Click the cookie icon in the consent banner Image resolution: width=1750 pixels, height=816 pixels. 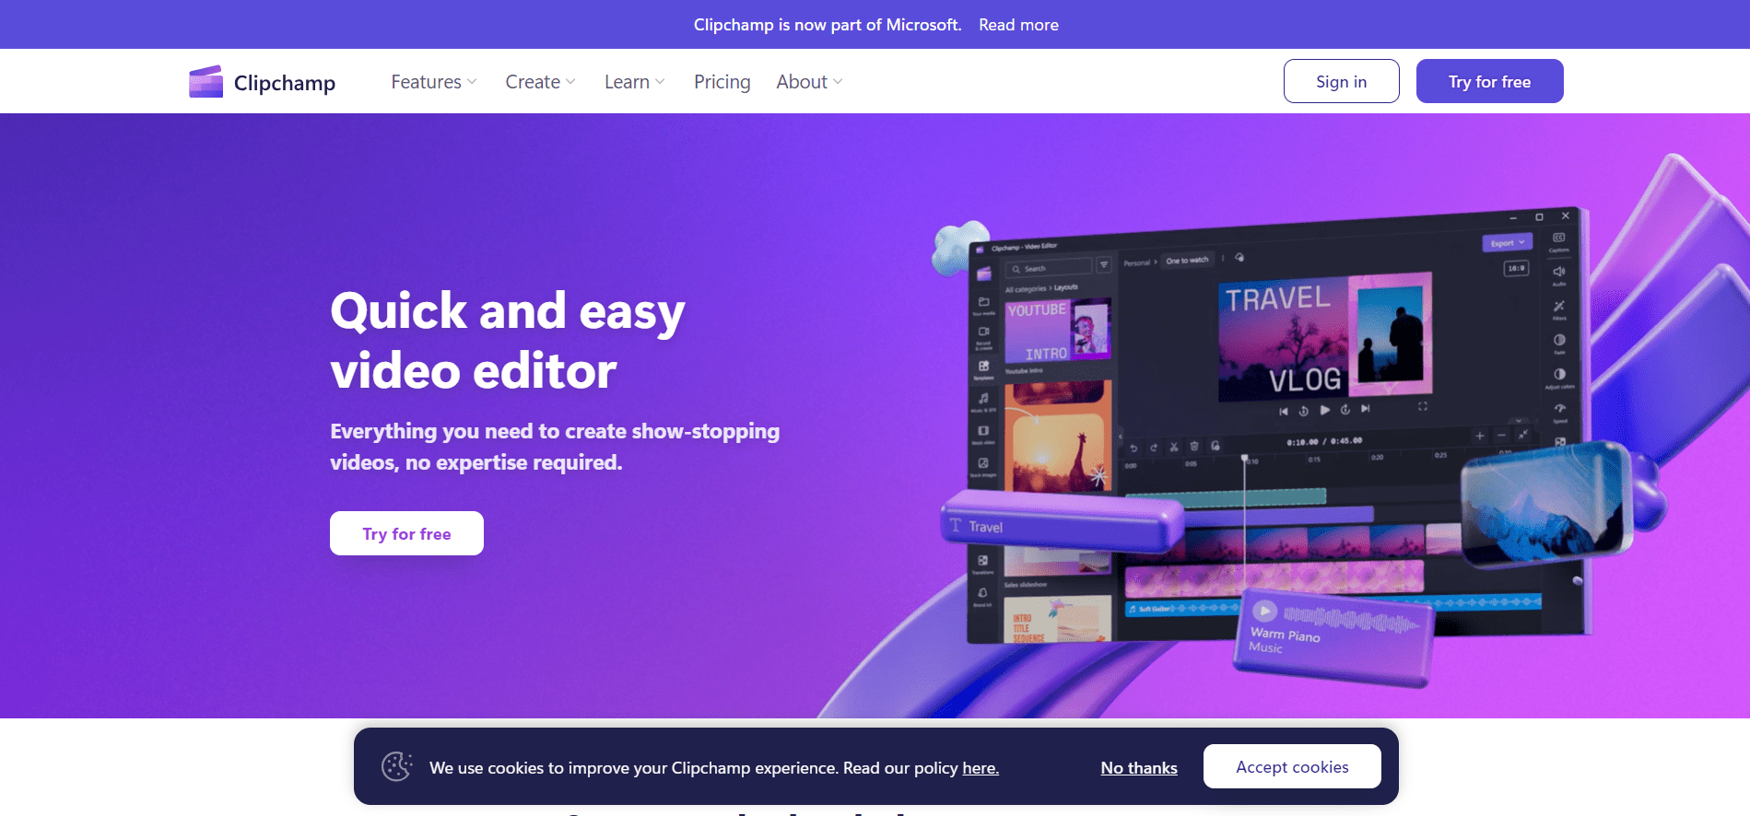coord(397,766)
